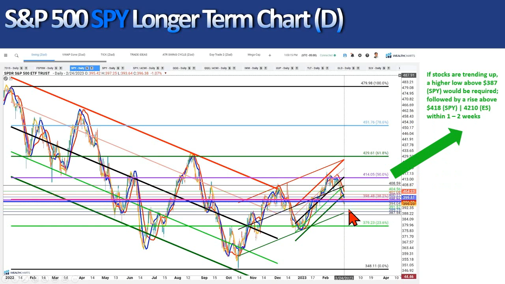Open the user profile avatar
This screenshot has width=505, height=284.
[376, 55]
